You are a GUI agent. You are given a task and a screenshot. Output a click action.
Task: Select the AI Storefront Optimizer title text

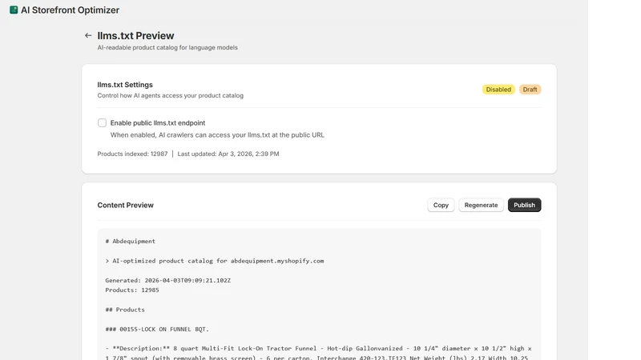pyautogui.click(x=70, y=10)
